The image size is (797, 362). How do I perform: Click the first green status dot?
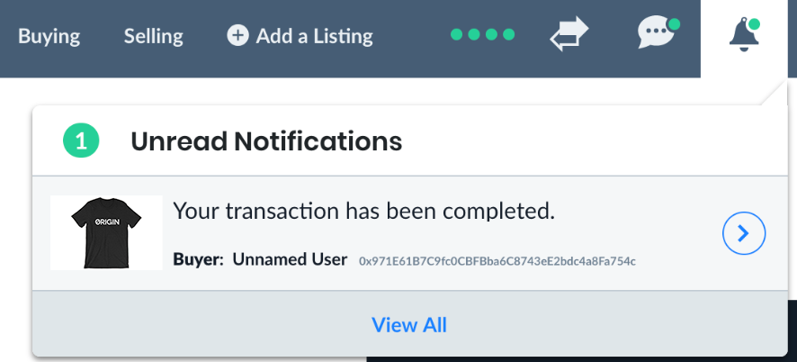456,34
